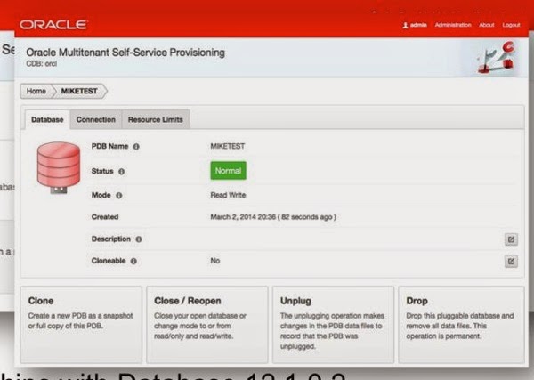The height and width of the screenshot is (380, 534).
Task: Open the About link
Action: pos(486,25)
